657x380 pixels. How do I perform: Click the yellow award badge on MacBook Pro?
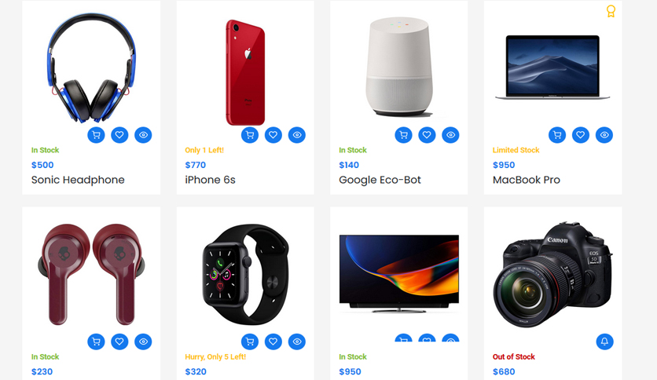click(611, 11)
